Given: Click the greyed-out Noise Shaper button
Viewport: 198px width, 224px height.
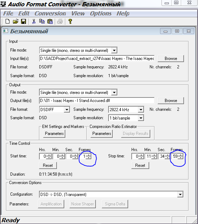Looking at the screenshot, I should point(83,204).
